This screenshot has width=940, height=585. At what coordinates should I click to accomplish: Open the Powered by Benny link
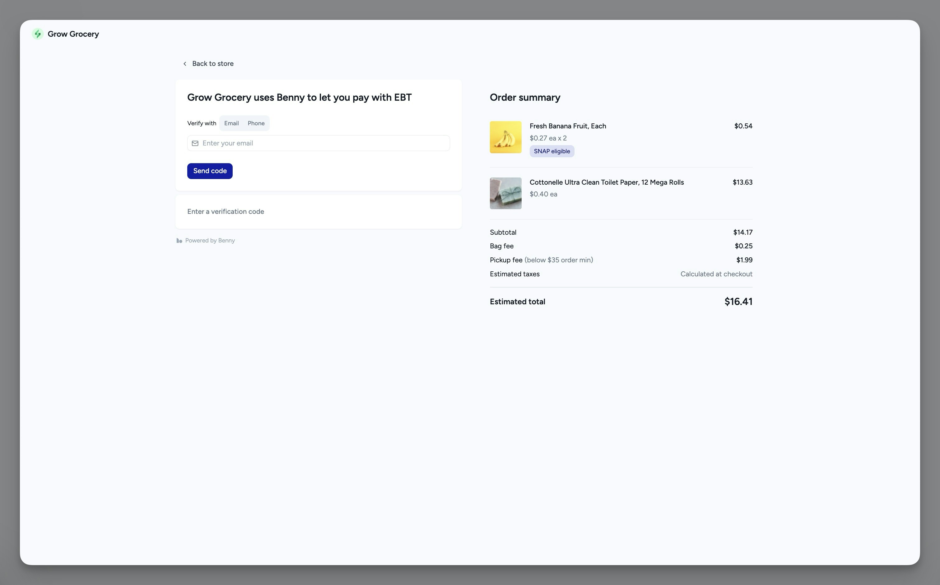coord(210,241)
